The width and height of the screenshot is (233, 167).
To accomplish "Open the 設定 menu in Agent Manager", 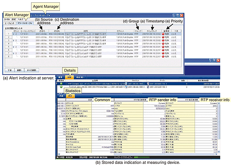I will click(14, 20).
